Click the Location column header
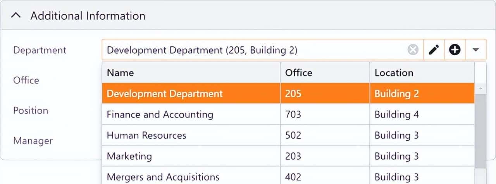 coord(394,73)
